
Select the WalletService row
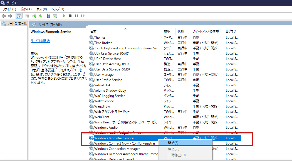165,101
